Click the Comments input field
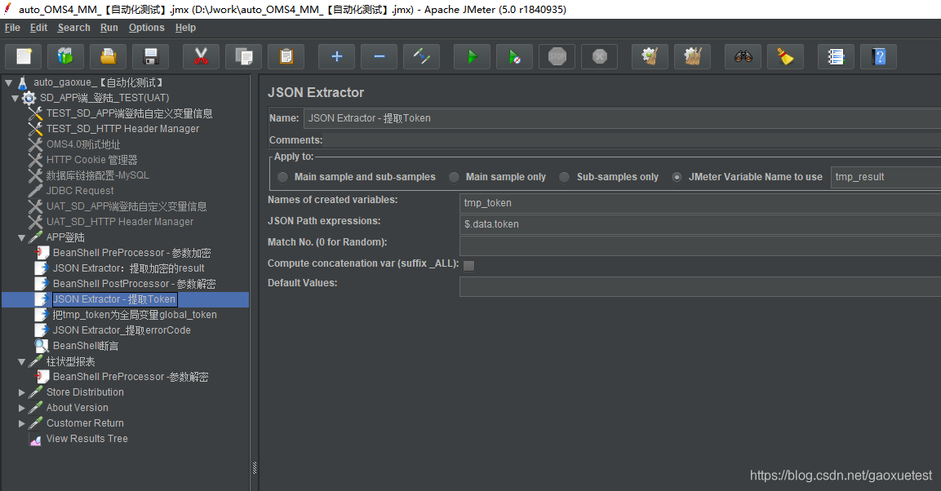This screenshot has width=941, height=491. coord(632,140)
